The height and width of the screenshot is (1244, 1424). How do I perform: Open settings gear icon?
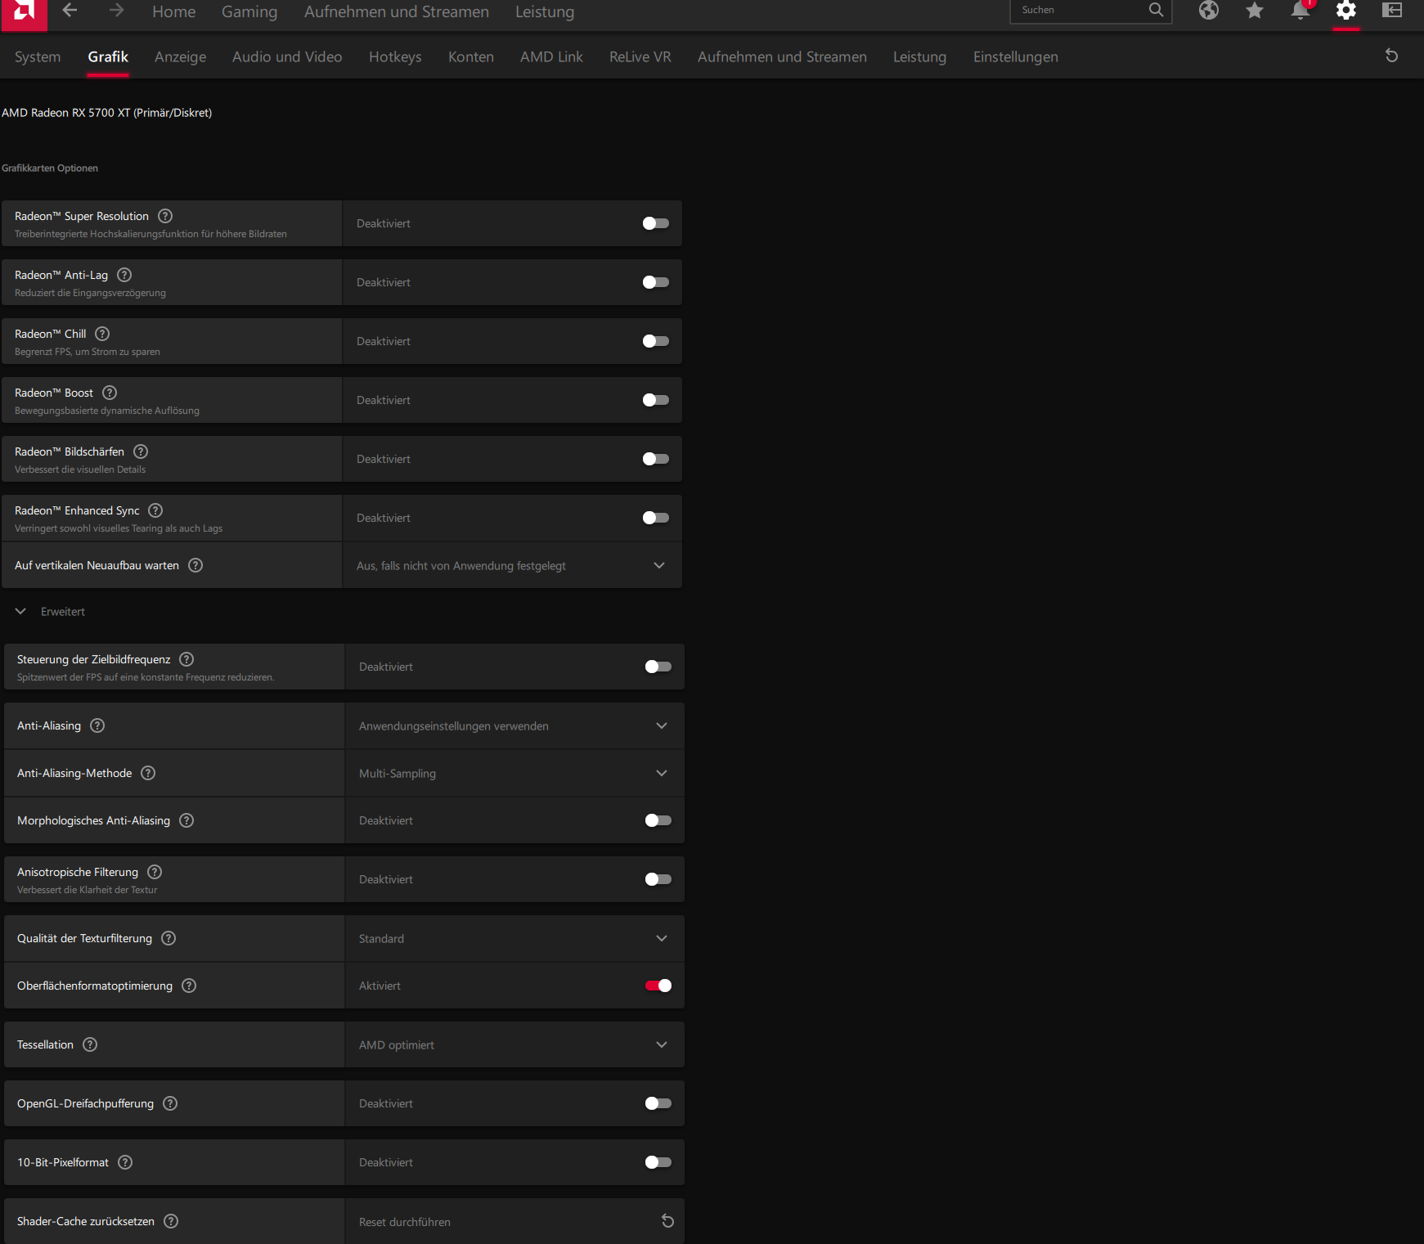tap(1346, 11)
